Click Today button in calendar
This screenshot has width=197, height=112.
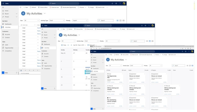pyautogui.click(x=64, y=45)
